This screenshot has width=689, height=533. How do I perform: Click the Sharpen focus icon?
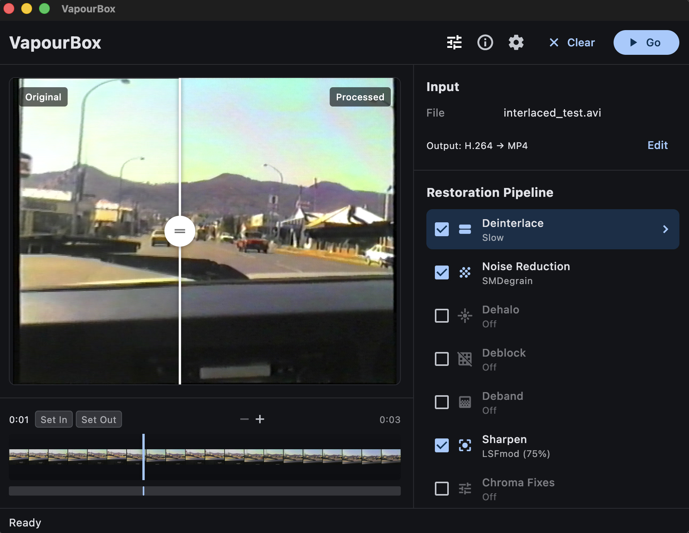pyautogui.click(x=465, y=445)
